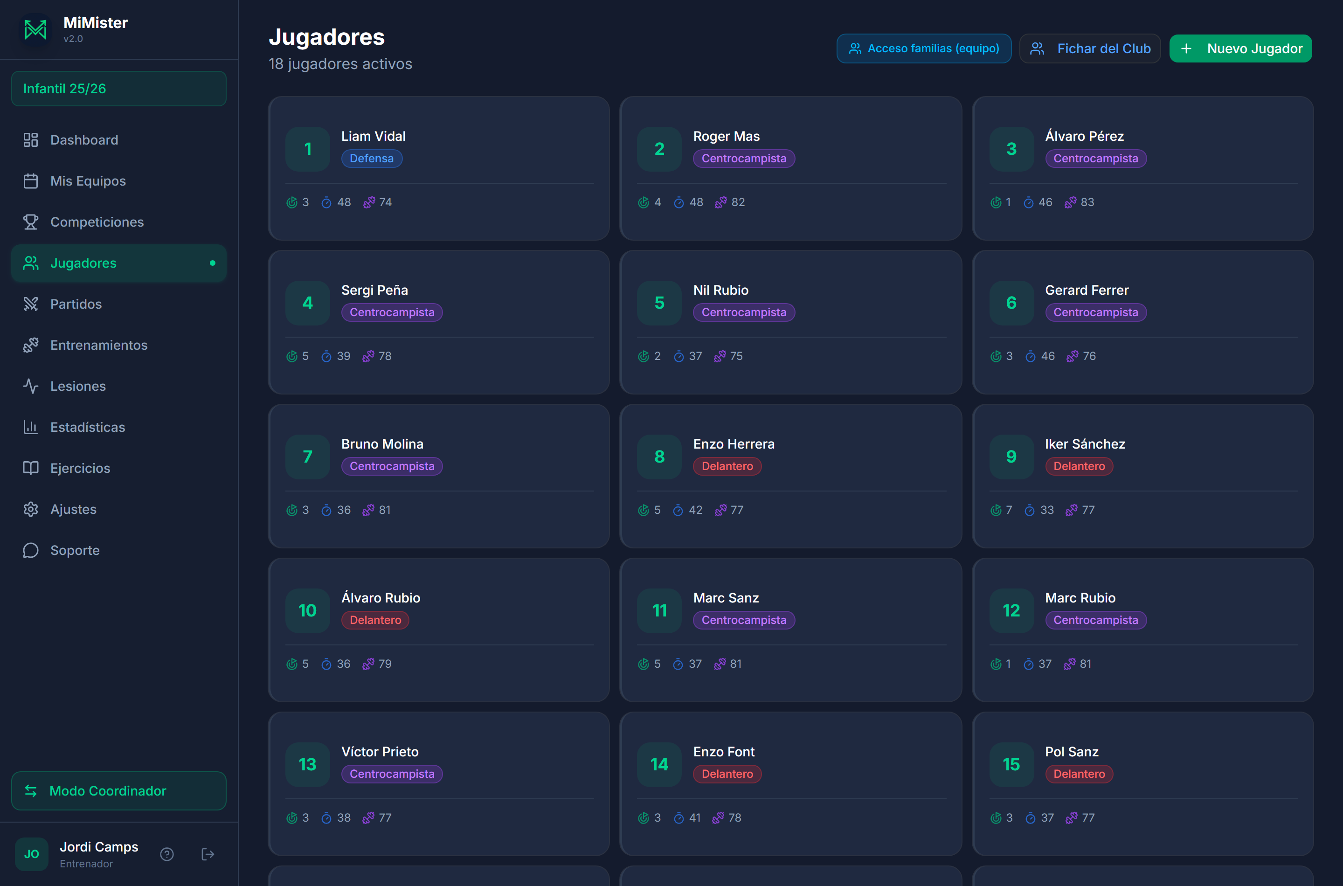1343x886 pixels.
Task: Click the Lesiones pulse icon
Action: tap(30, 386)
